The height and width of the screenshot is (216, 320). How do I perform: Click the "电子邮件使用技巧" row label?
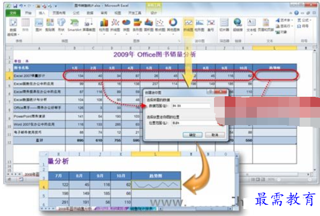coord(27,132)
